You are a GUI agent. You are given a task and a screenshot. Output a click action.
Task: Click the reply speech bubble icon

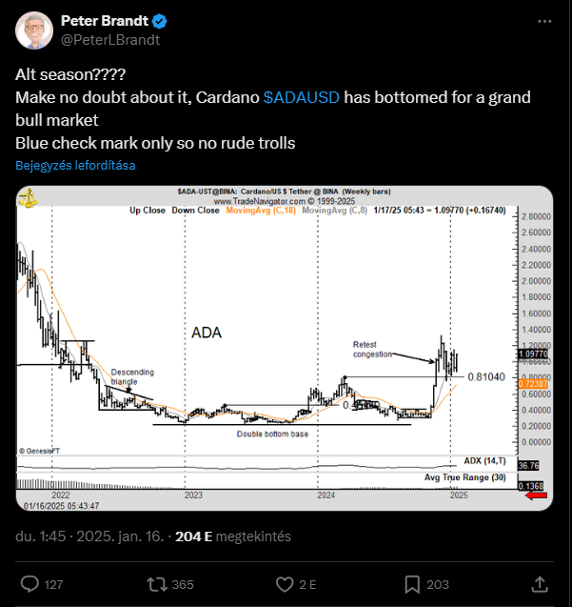pos(30,584)
